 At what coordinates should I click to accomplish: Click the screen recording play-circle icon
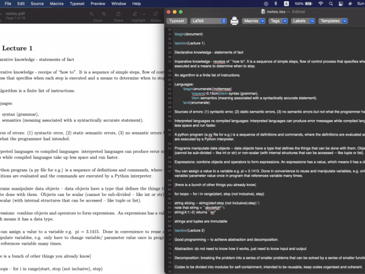coord(266,4)
